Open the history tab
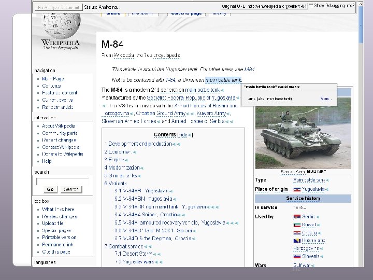Image resolution: width=373 pixels, height=280 pixels. [219, 13]
